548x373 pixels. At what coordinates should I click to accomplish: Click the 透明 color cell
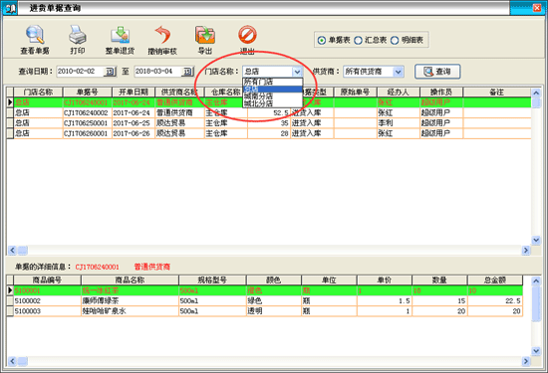(x=274, y=311)
